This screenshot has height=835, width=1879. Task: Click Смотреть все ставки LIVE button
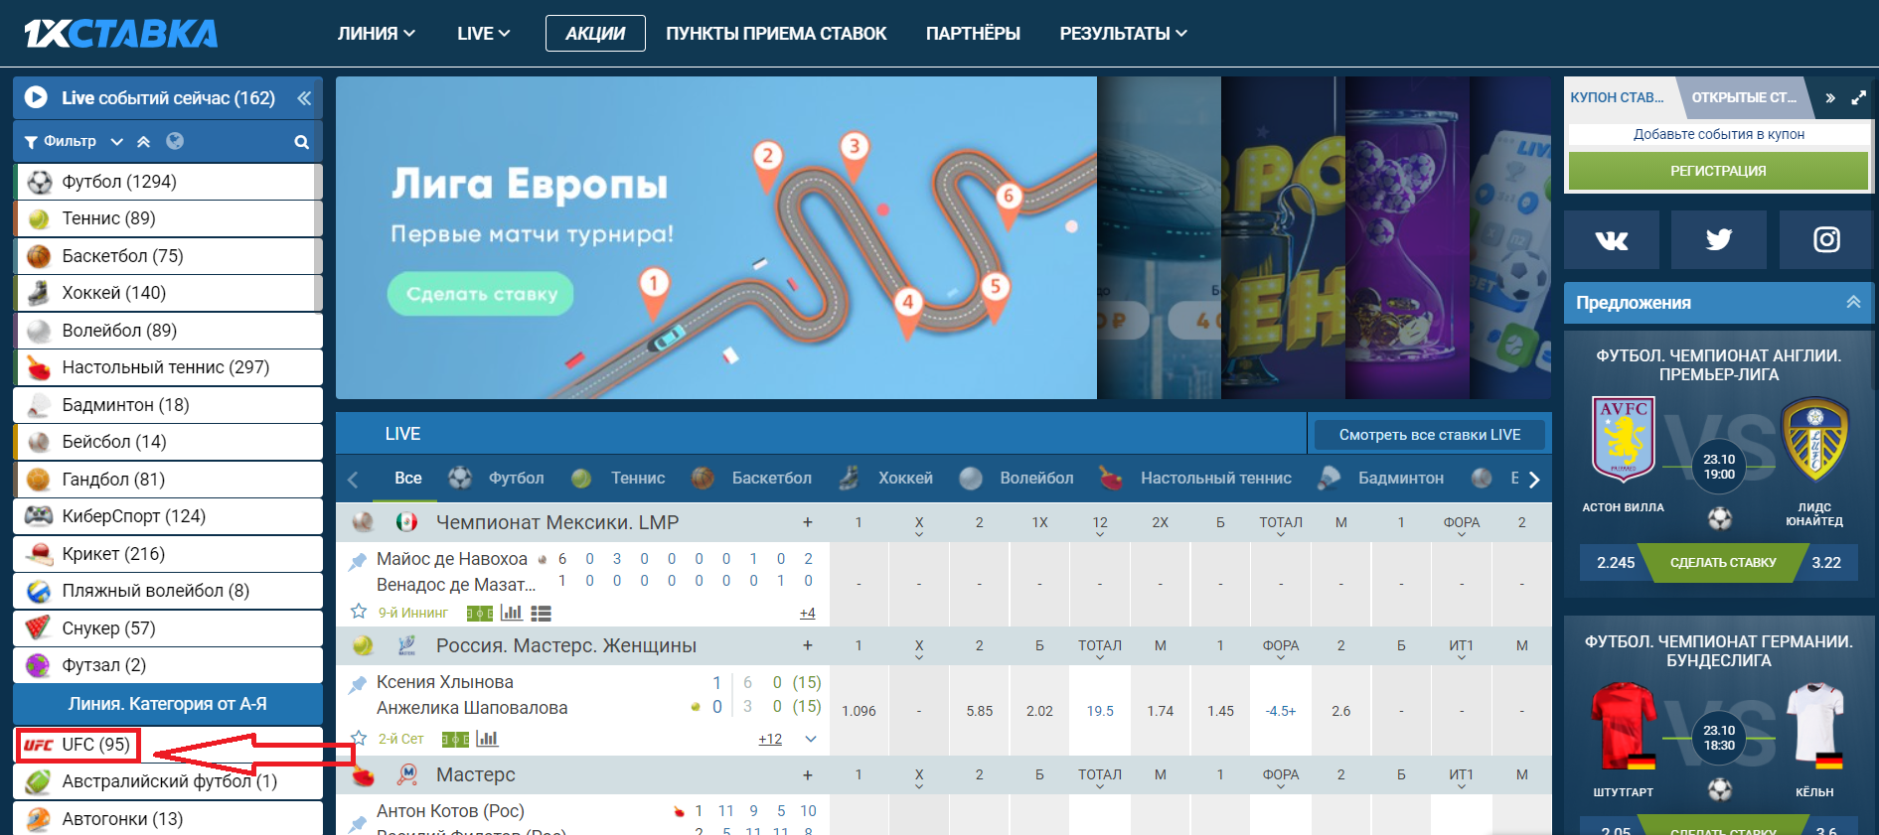tap(1429, 434)
